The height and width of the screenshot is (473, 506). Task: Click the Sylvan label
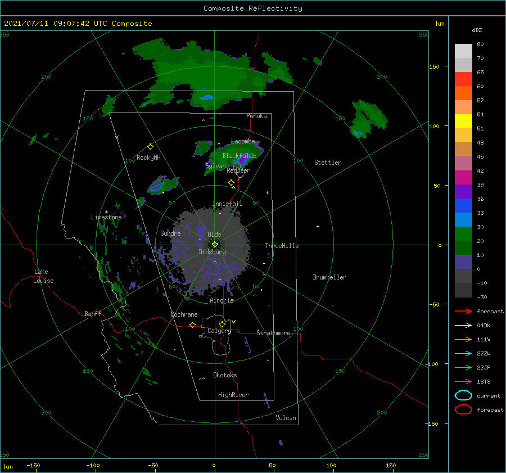(215, 165)
